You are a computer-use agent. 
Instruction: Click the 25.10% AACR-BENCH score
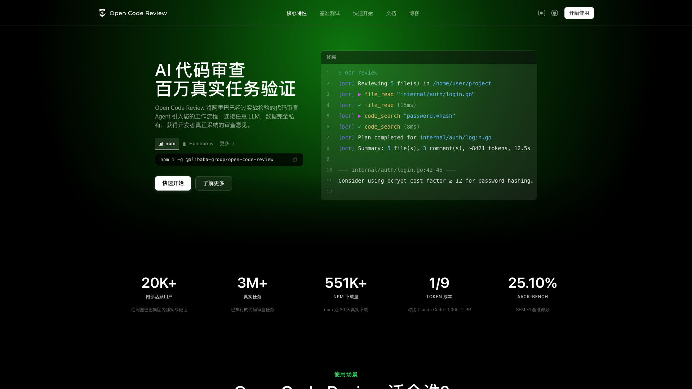tap(532, 283)
